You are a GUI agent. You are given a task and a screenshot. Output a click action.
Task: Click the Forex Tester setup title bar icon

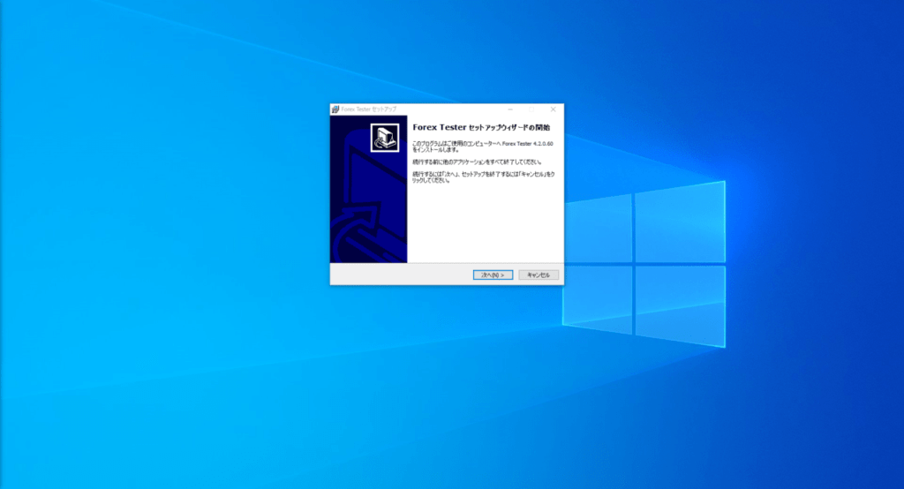tap(335, 109)
